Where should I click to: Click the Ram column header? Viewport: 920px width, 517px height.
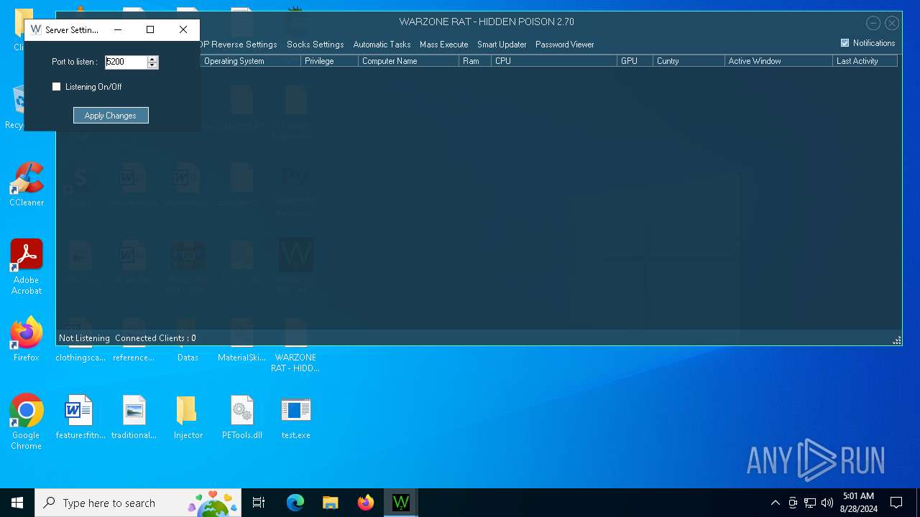coord(475,61)
